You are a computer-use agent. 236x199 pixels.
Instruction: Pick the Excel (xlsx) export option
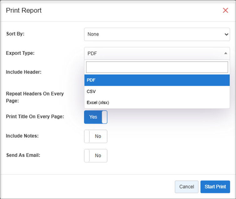point(157,102)
